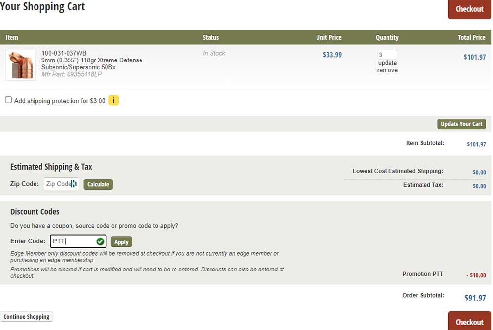
Task: Open the 9mm bullet product thumbnail
Action: pos(21,65)
